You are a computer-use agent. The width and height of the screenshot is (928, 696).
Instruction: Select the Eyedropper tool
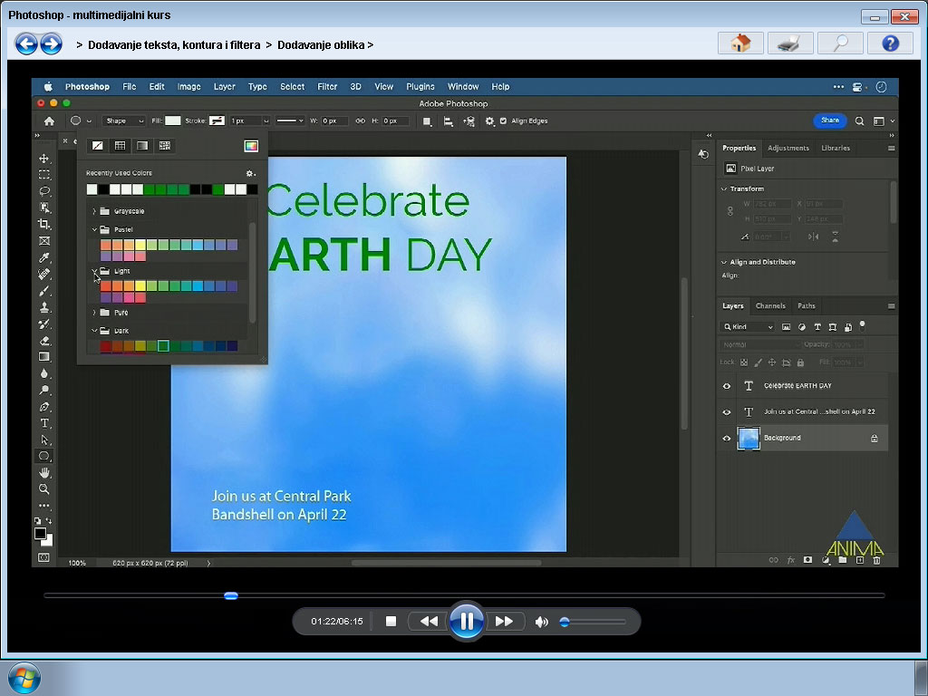coord(43,257)
